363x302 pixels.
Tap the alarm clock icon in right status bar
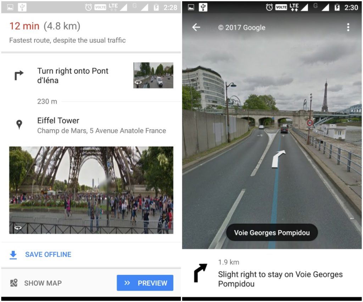[269, 7]
